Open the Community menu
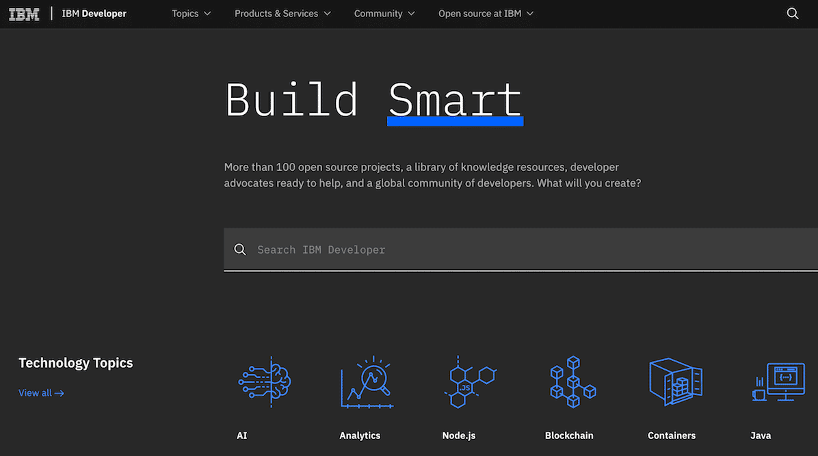Screen dimensions: 818x456 [384, 14]
